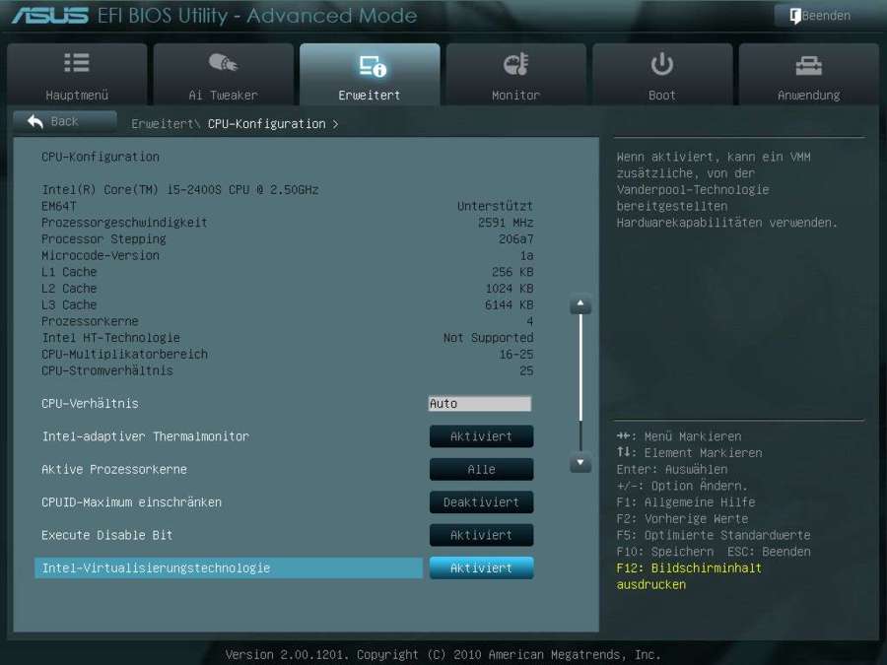Click the CPU-Konfiguration section heading
The width and height of the screenshot is (887, 665).
[x=101, y=157]
